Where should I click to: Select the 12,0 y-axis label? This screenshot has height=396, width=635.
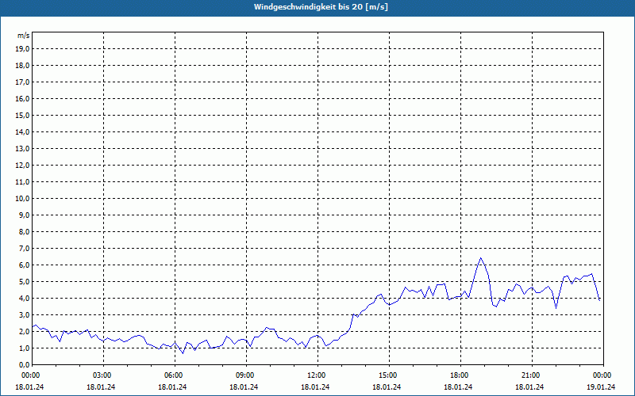tap(23, 165)
